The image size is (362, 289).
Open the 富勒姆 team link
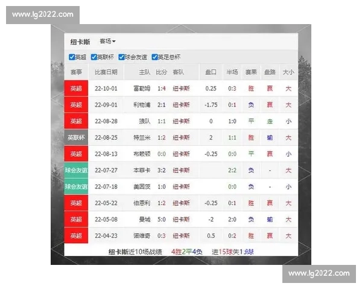click(142, 89)
